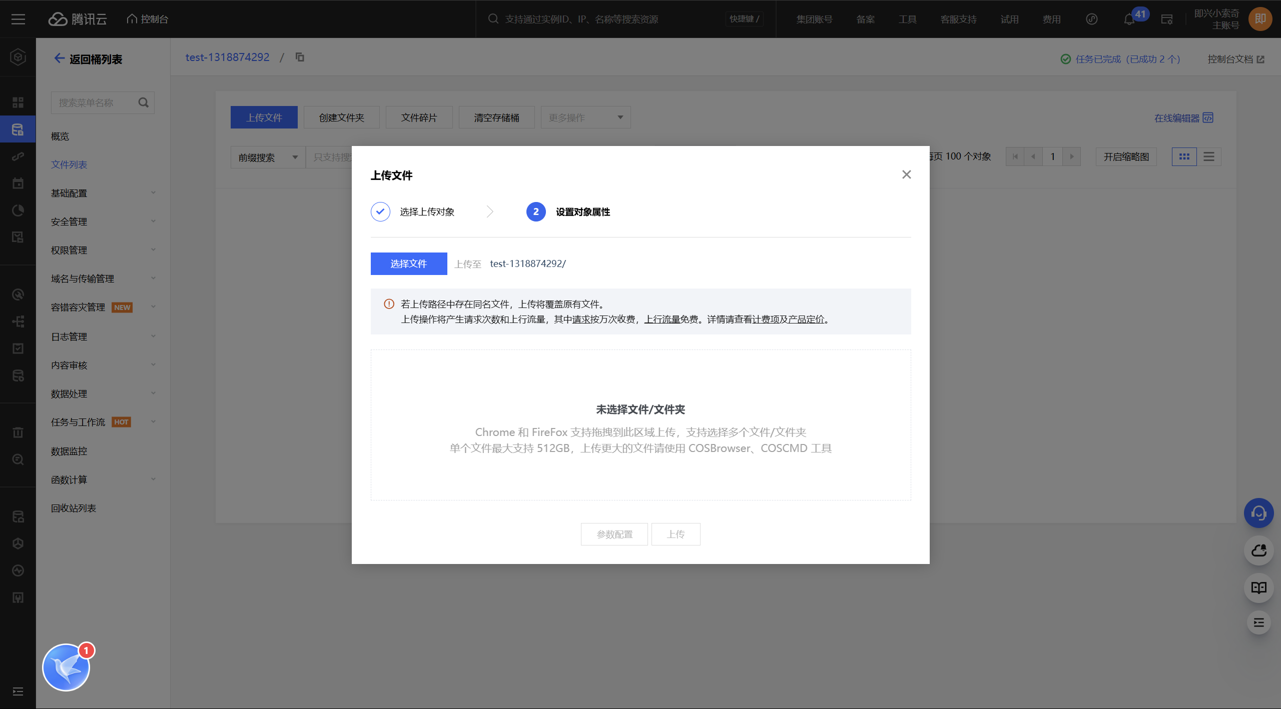Open the customer service headset icon

1258,513
